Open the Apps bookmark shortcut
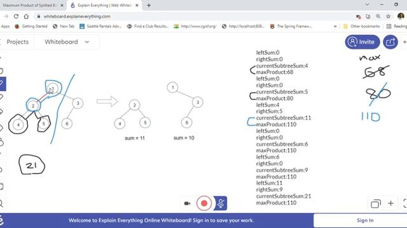The width and height of the screenshot is (407, 228). [x=4, y=27]
